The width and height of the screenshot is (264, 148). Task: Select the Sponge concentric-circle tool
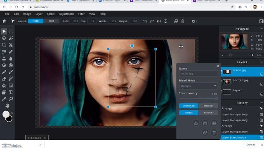click(x=11, y=65)
